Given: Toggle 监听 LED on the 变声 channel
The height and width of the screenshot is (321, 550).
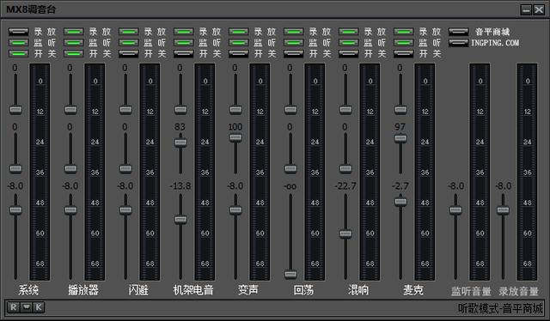Looking at the screenshot, I should point(239,43).
